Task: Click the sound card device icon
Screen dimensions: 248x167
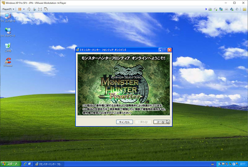Action: (232, 9)
